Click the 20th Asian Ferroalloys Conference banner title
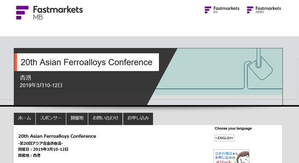 86,62
